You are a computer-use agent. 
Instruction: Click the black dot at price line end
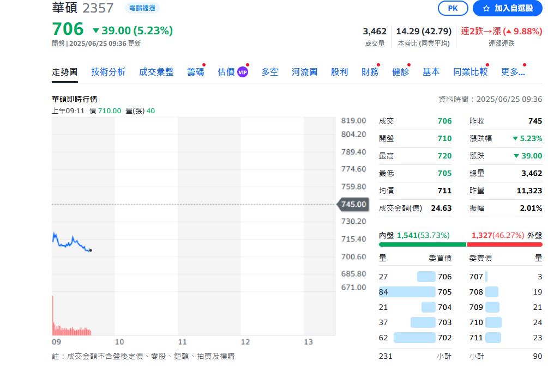coord(91,250)
